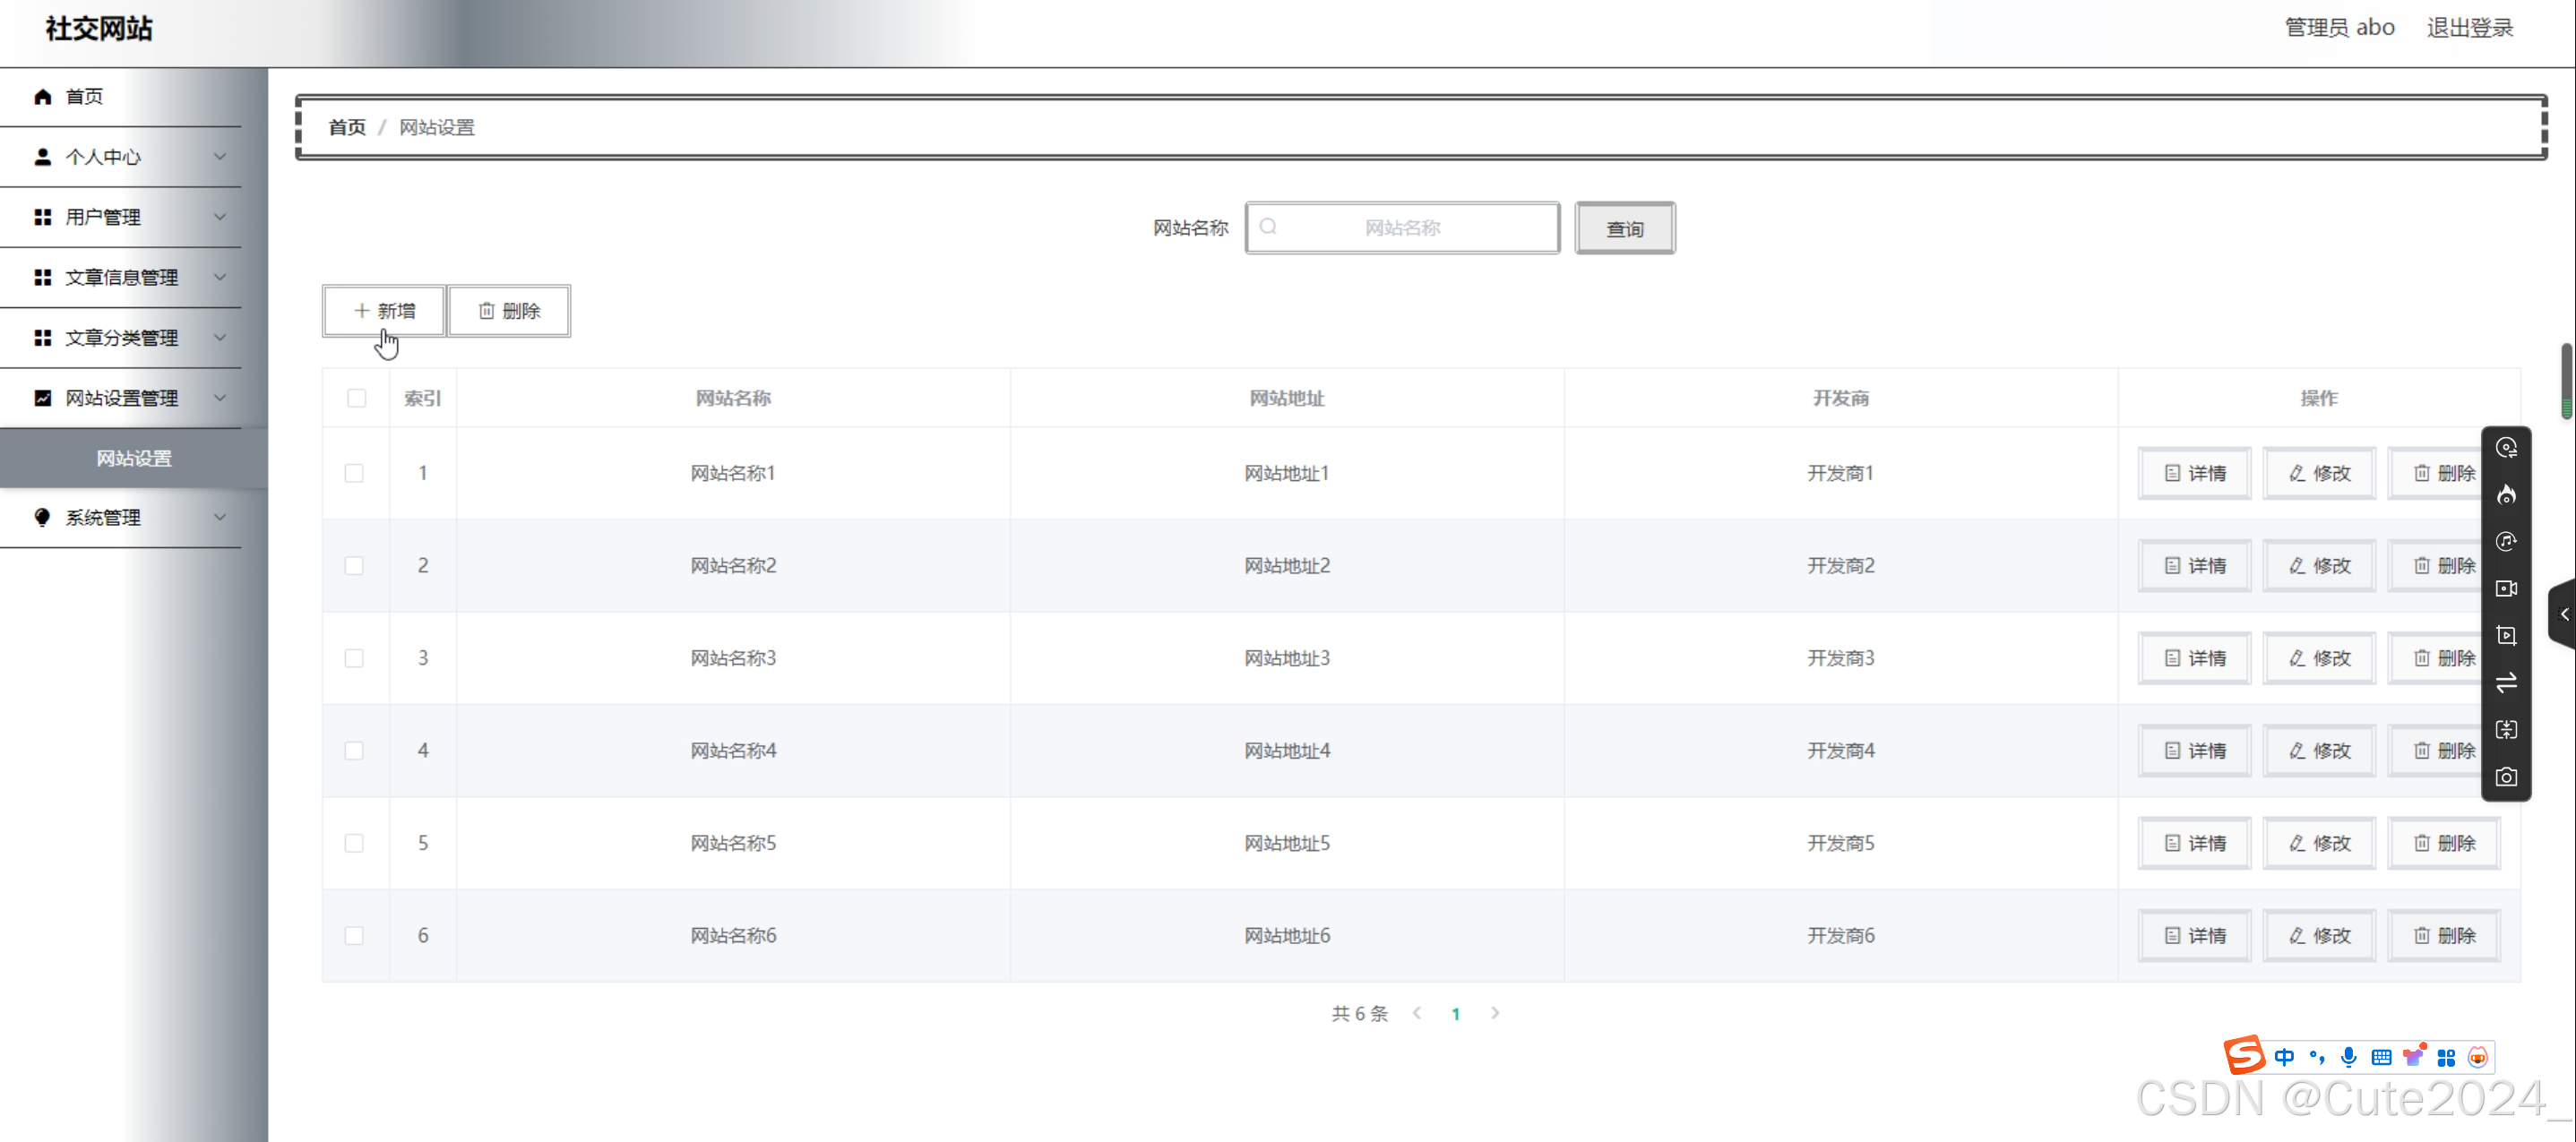
Task: Collapse the floating toolbar with the side arrow
Action: 2564,614
